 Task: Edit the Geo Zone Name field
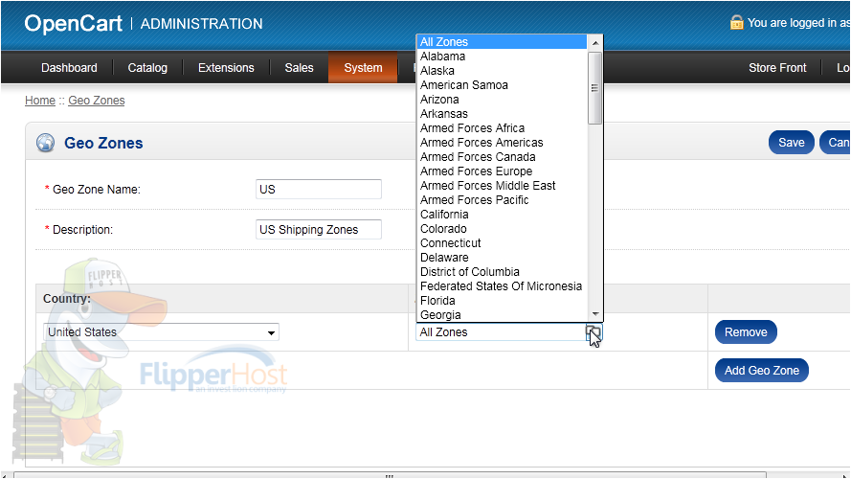coord(319,189)
